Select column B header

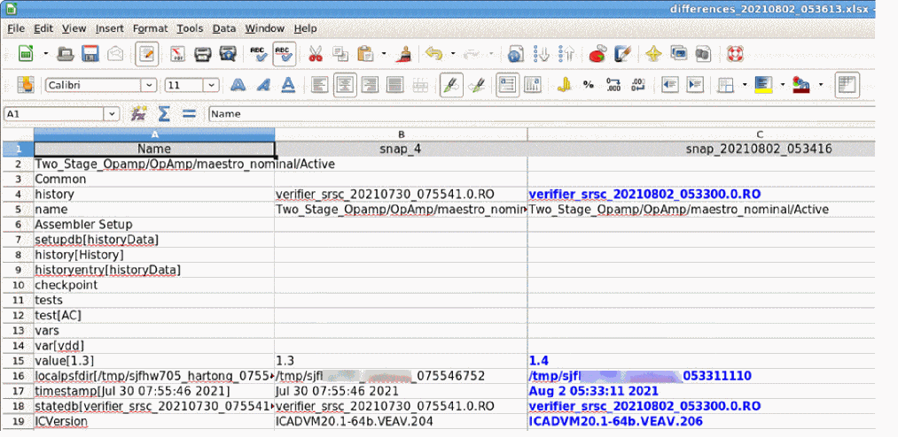(x=401, y=134)
